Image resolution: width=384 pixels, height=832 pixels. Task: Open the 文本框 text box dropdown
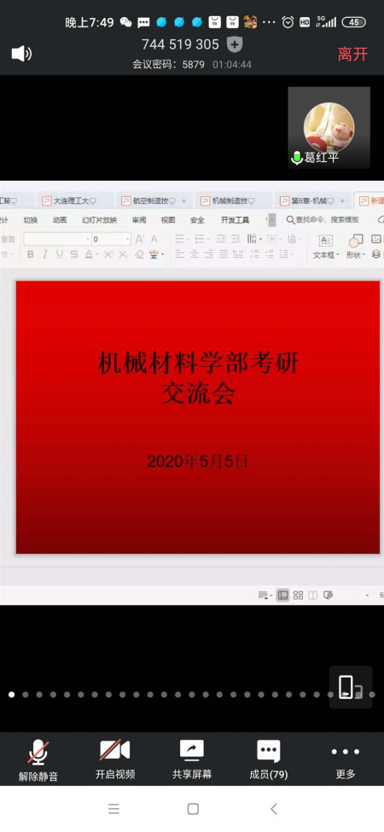[326, 247]
